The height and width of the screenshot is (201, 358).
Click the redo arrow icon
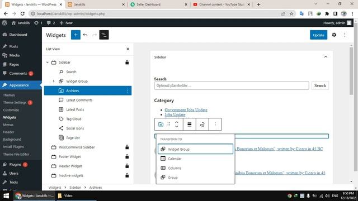[x=95, y=35]
